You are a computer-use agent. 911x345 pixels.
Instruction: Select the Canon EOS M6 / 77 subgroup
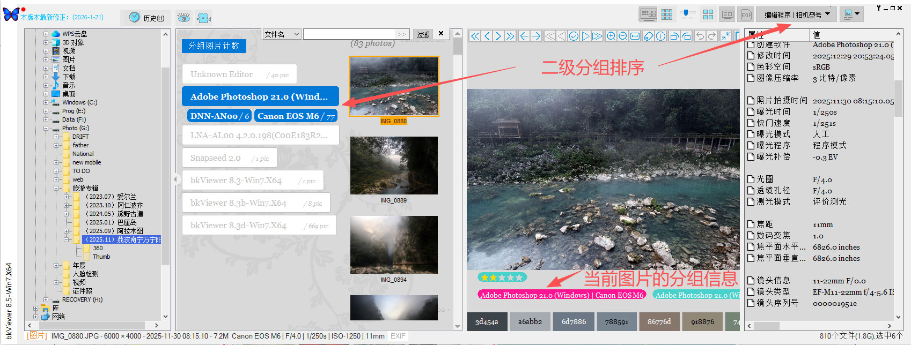click(x=296, y=116)
